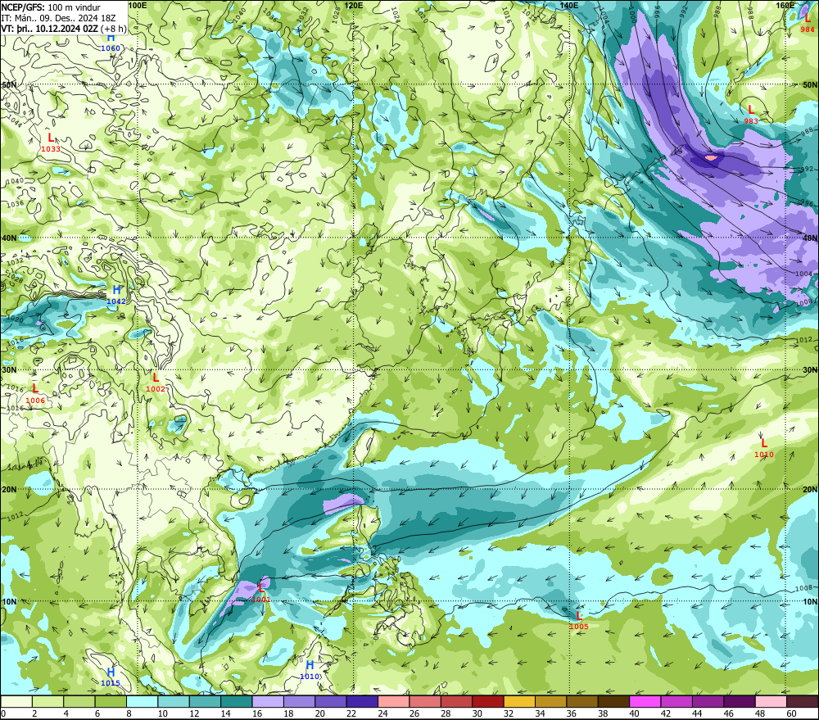The width and height of the screenshot is (819, 720).
Task: Pick the pale yellow 0–2 legend swatch
Action: point(16,701)
